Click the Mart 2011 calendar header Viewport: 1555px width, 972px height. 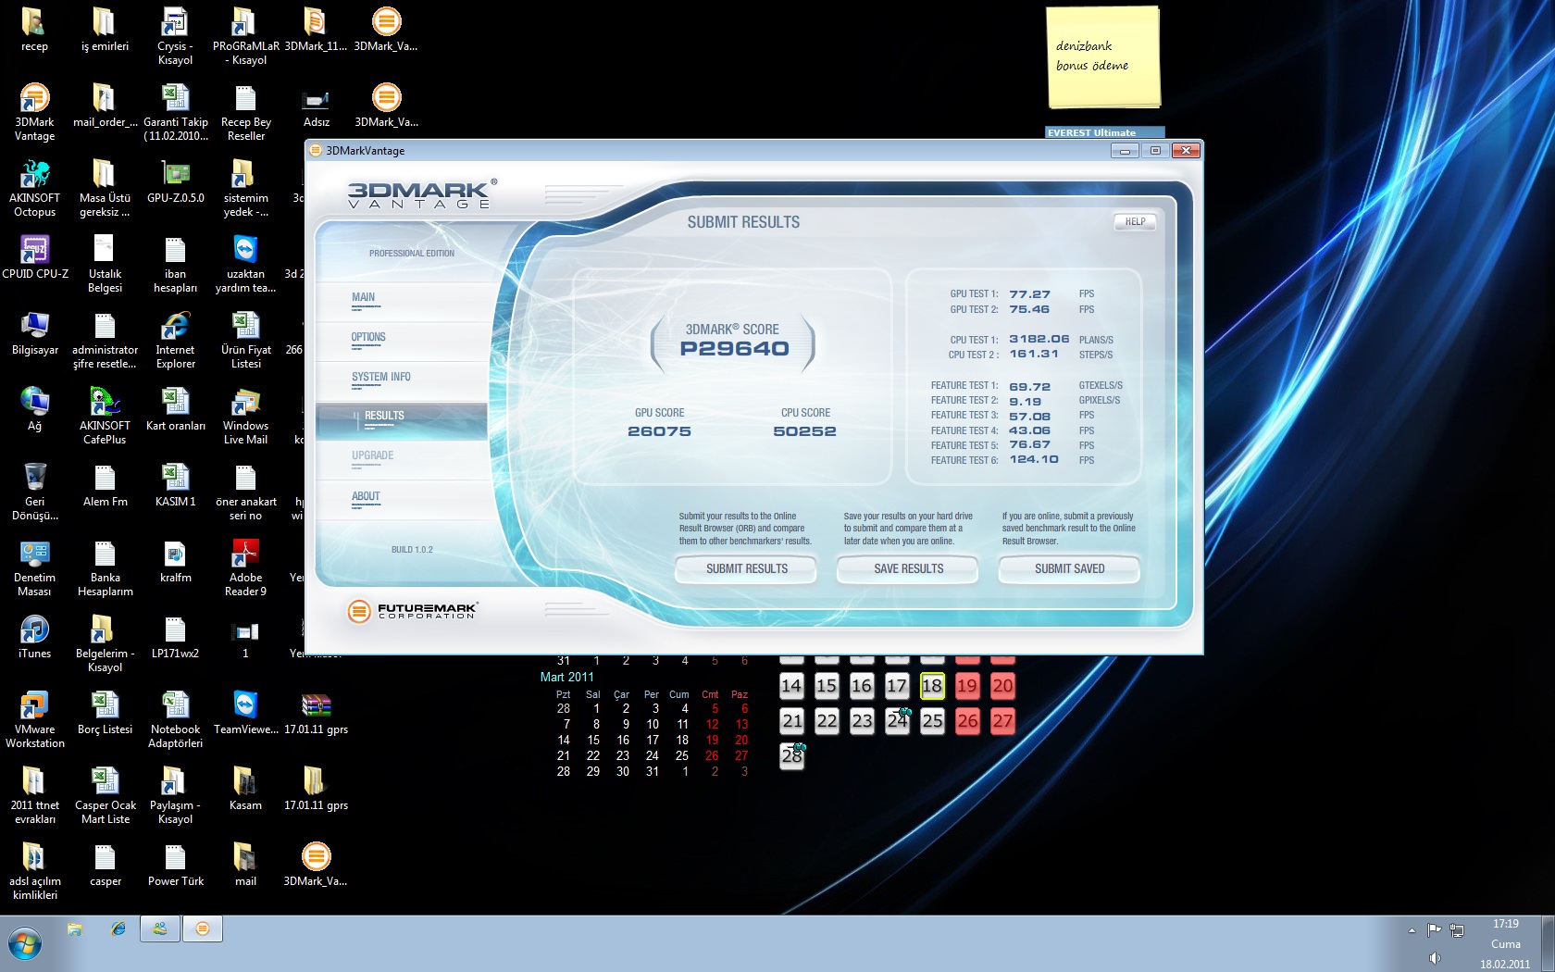pyautogui.click(x=567, y=678)
